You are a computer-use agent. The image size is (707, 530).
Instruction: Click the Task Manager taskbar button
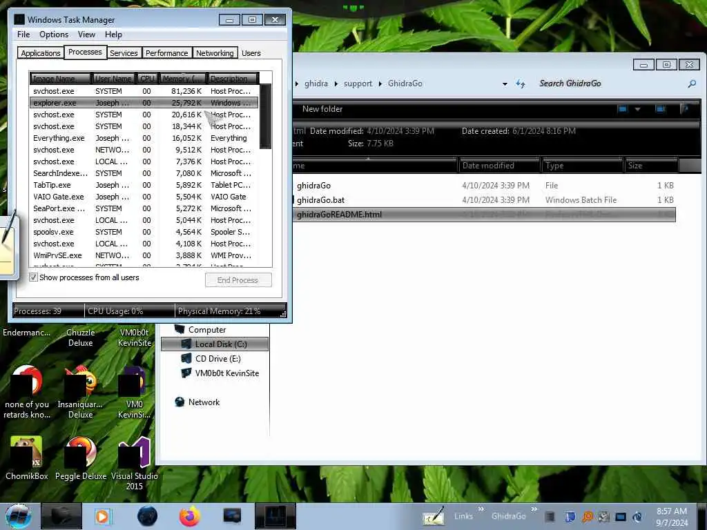tap(275, 516)
